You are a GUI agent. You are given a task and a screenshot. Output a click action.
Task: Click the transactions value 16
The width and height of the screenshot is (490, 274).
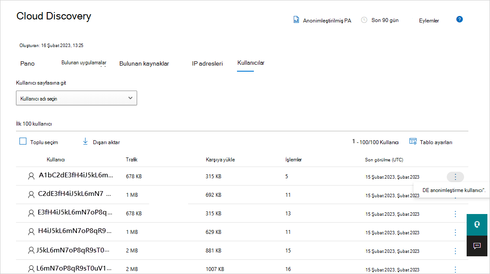point(288,269)
